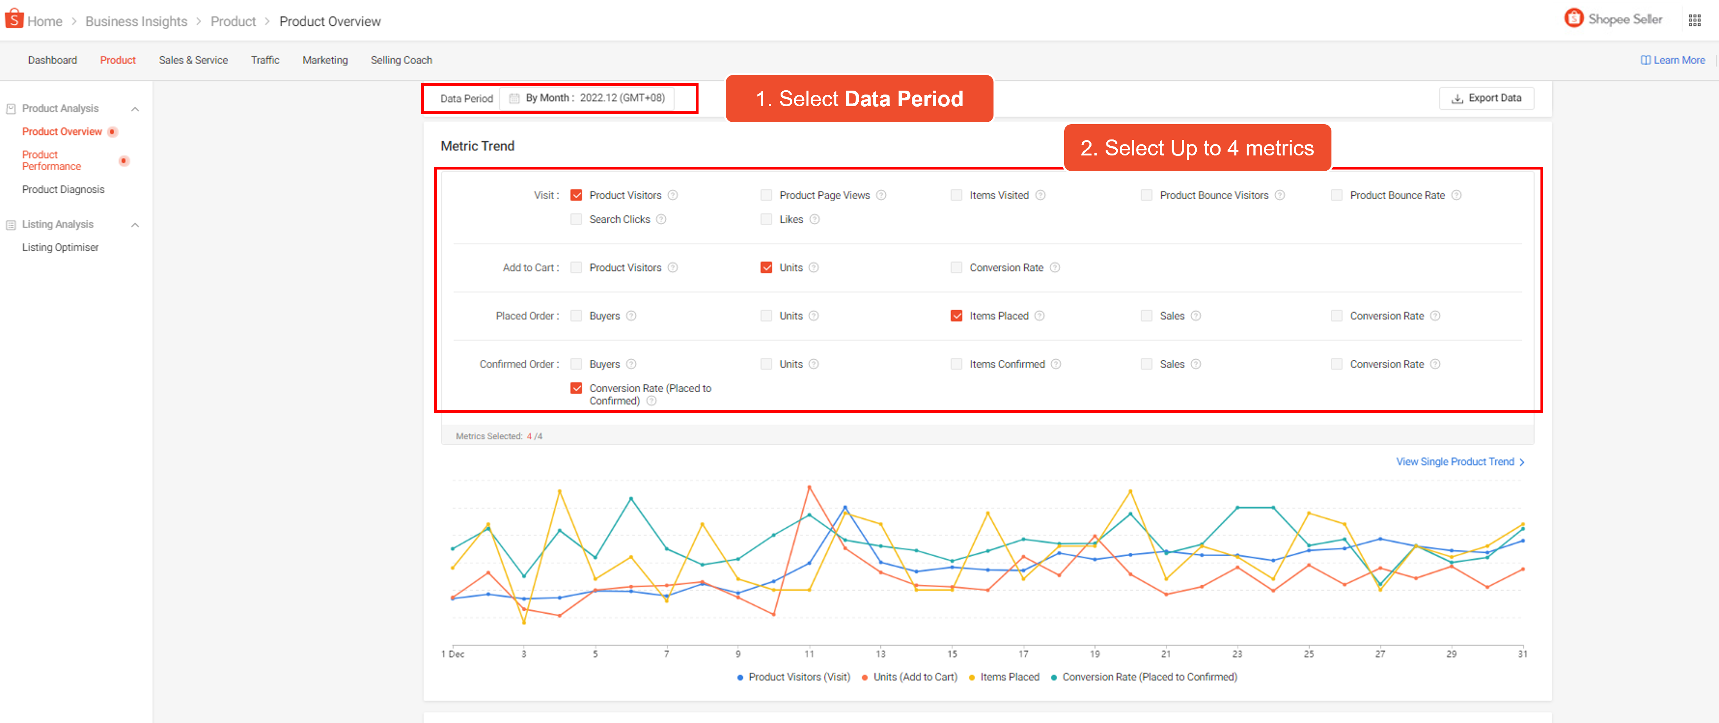This screenshot has width=1719, height=723.
Task: Click help icon next to Items Visited
Action: pos(1040,195)
